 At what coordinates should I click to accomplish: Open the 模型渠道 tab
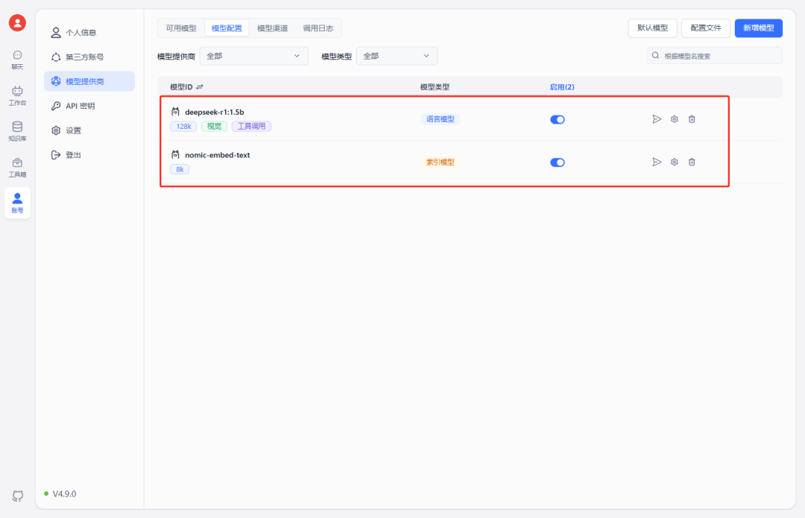tap(272, 28)
